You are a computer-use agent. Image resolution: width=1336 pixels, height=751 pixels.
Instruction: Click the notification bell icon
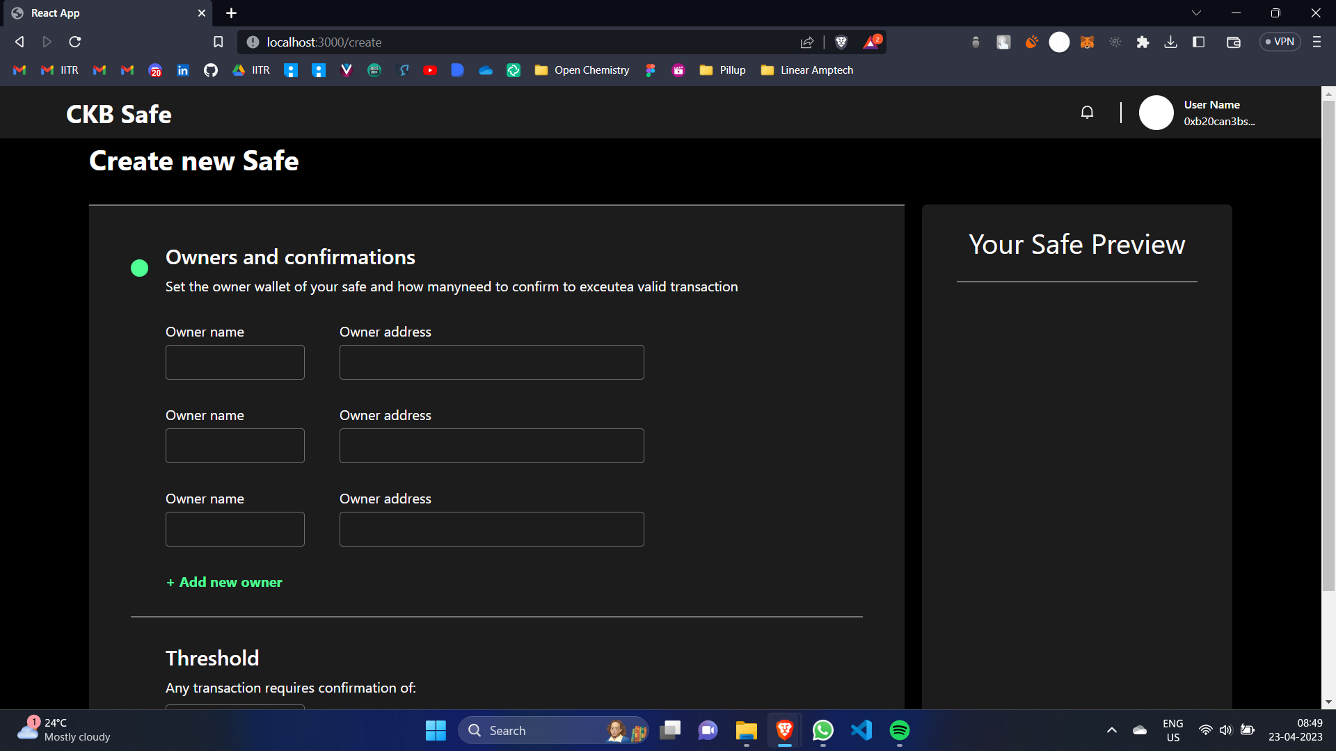tap(1087, 112)
